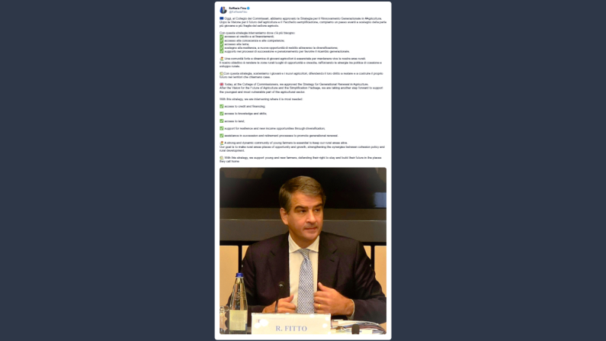The image size is (606, 341).
Task: Click the UK flag emoji before the English text
Action: click(222, 84)
